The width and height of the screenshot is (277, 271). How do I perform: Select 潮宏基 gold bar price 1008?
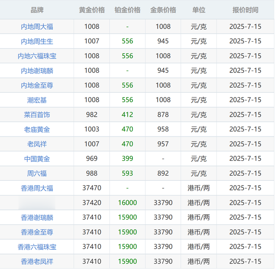tap(163, 100)
